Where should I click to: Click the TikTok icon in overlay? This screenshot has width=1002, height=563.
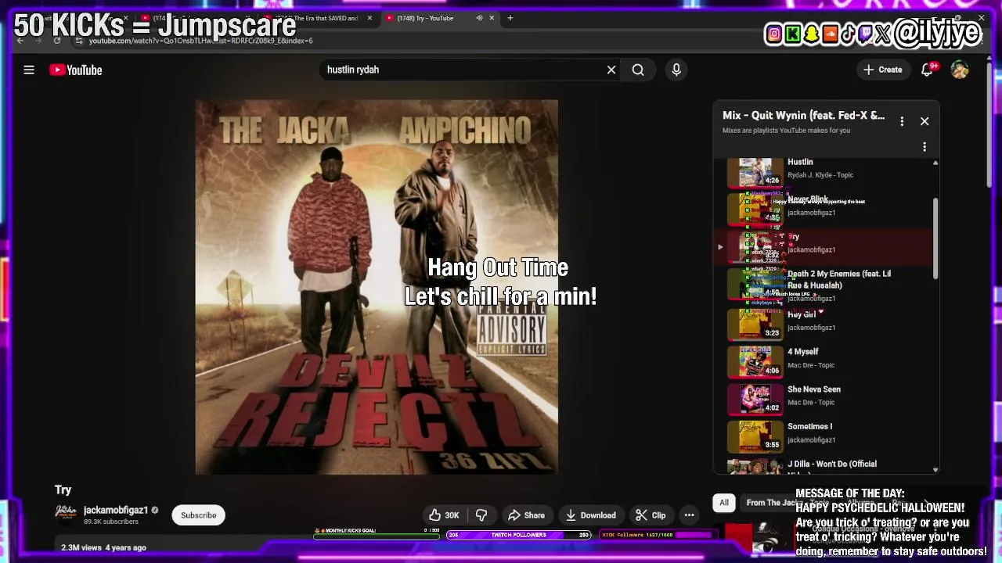[x=848, y=34]
